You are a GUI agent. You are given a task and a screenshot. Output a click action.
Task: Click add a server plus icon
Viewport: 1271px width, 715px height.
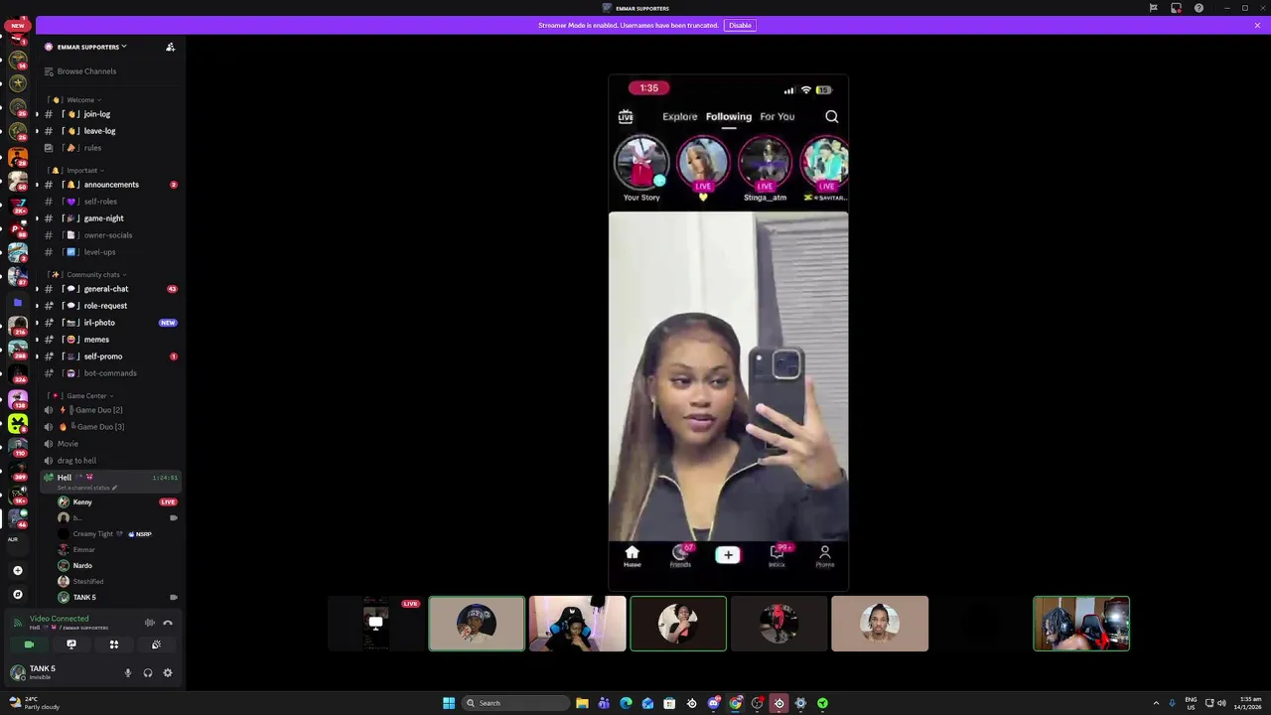click(17, 571)
